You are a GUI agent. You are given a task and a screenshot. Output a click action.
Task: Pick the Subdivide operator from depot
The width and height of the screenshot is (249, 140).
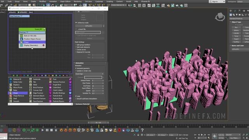37,79
